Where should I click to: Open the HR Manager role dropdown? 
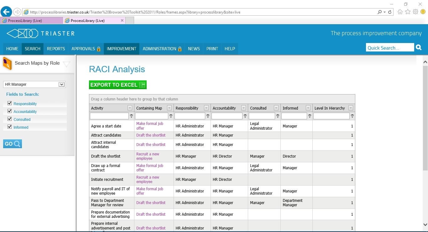pos(61,84)
